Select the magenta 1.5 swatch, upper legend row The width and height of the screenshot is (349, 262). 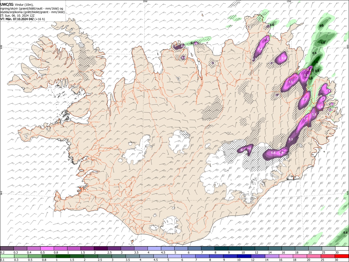click(87, 248)
